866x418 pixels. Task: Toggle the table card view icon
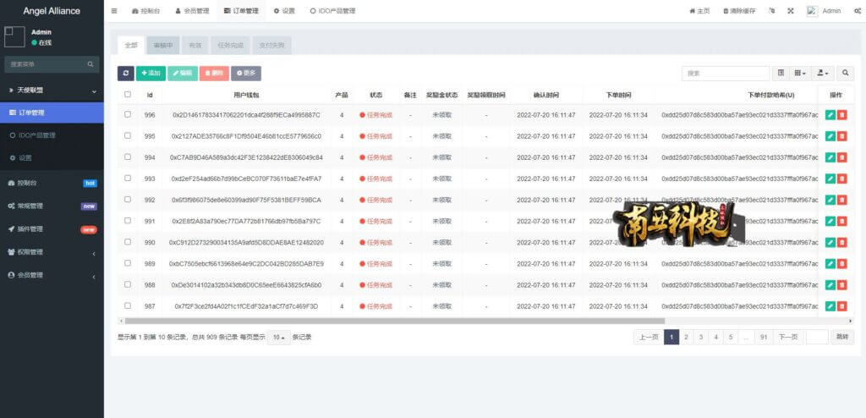pyautogui.click(x=781, y=73)
